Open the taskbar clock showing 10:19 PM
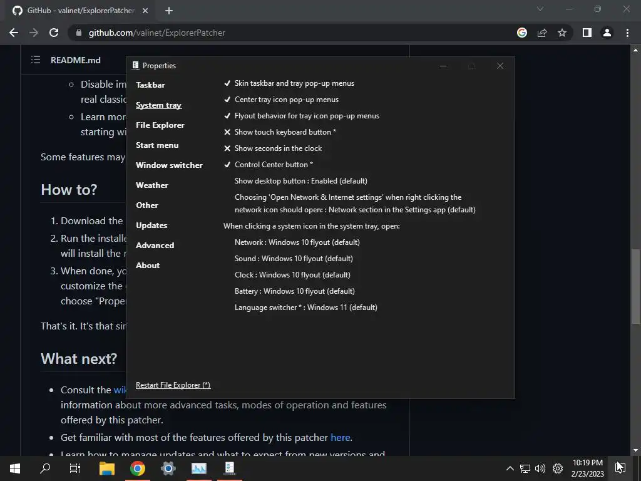This screenshot has height=481, width=641. coord(587,468)
